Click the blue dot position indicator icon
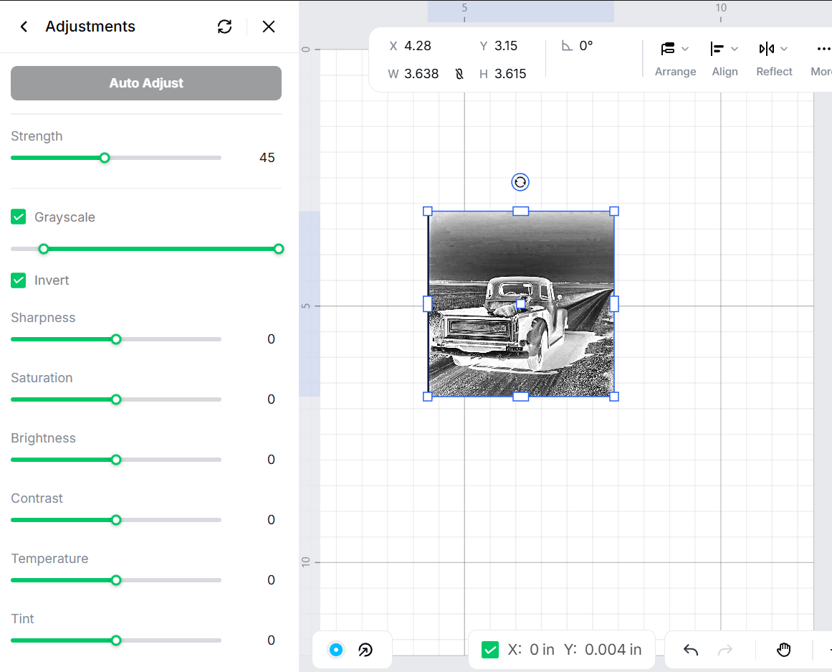The height and width of the screenshot is (672, 832). click(x=336, y=650)
